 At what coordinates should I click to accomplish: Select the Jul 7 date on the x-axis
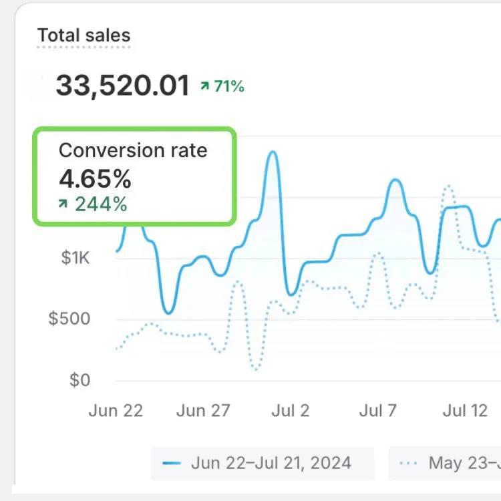click(379, 410)
